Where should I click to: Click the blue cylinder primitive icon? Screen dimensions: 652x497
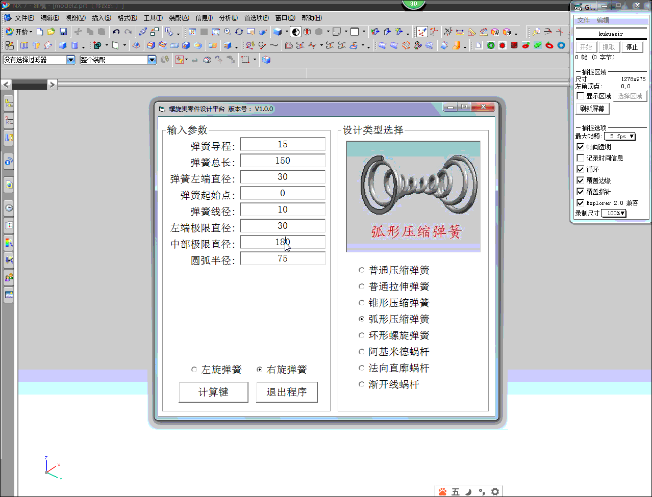click(x=74, y=45)
